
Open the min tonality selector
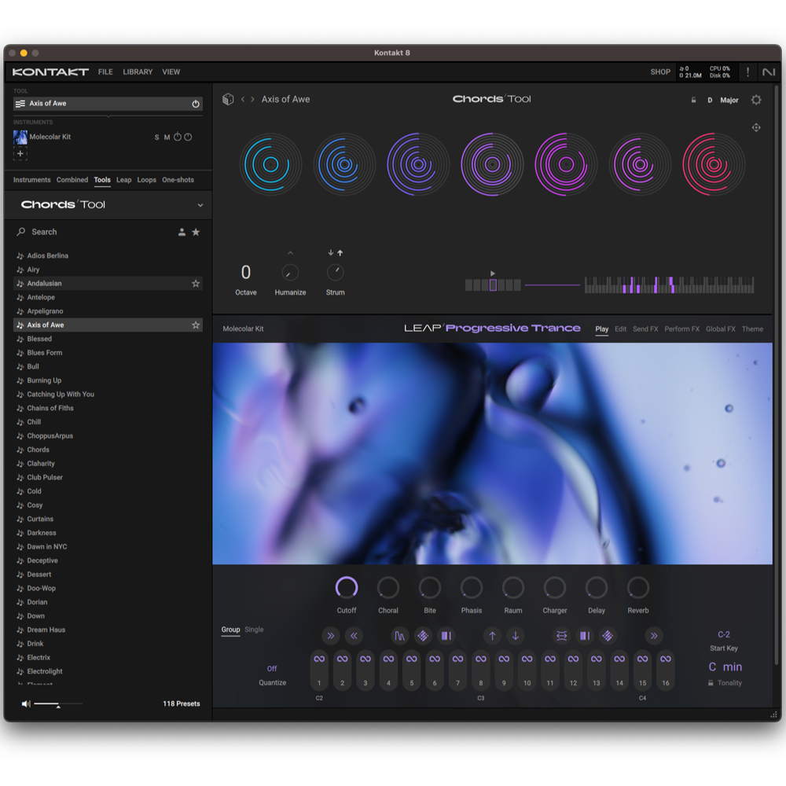733,666
